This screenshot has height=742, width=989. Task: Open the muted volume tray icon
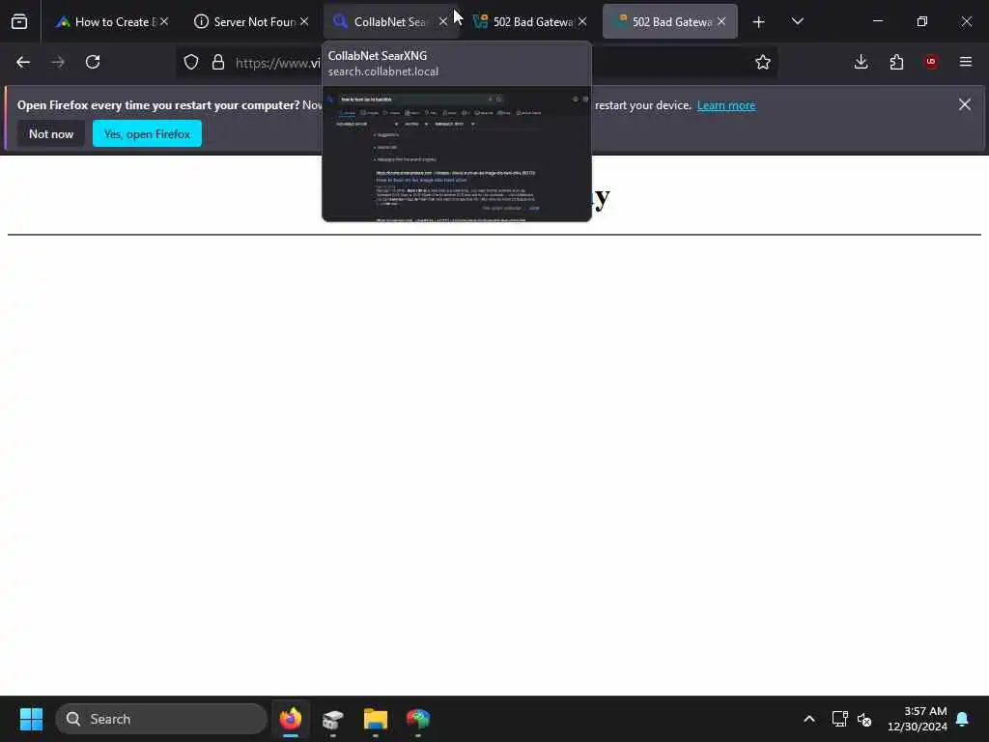pos(864,719)
